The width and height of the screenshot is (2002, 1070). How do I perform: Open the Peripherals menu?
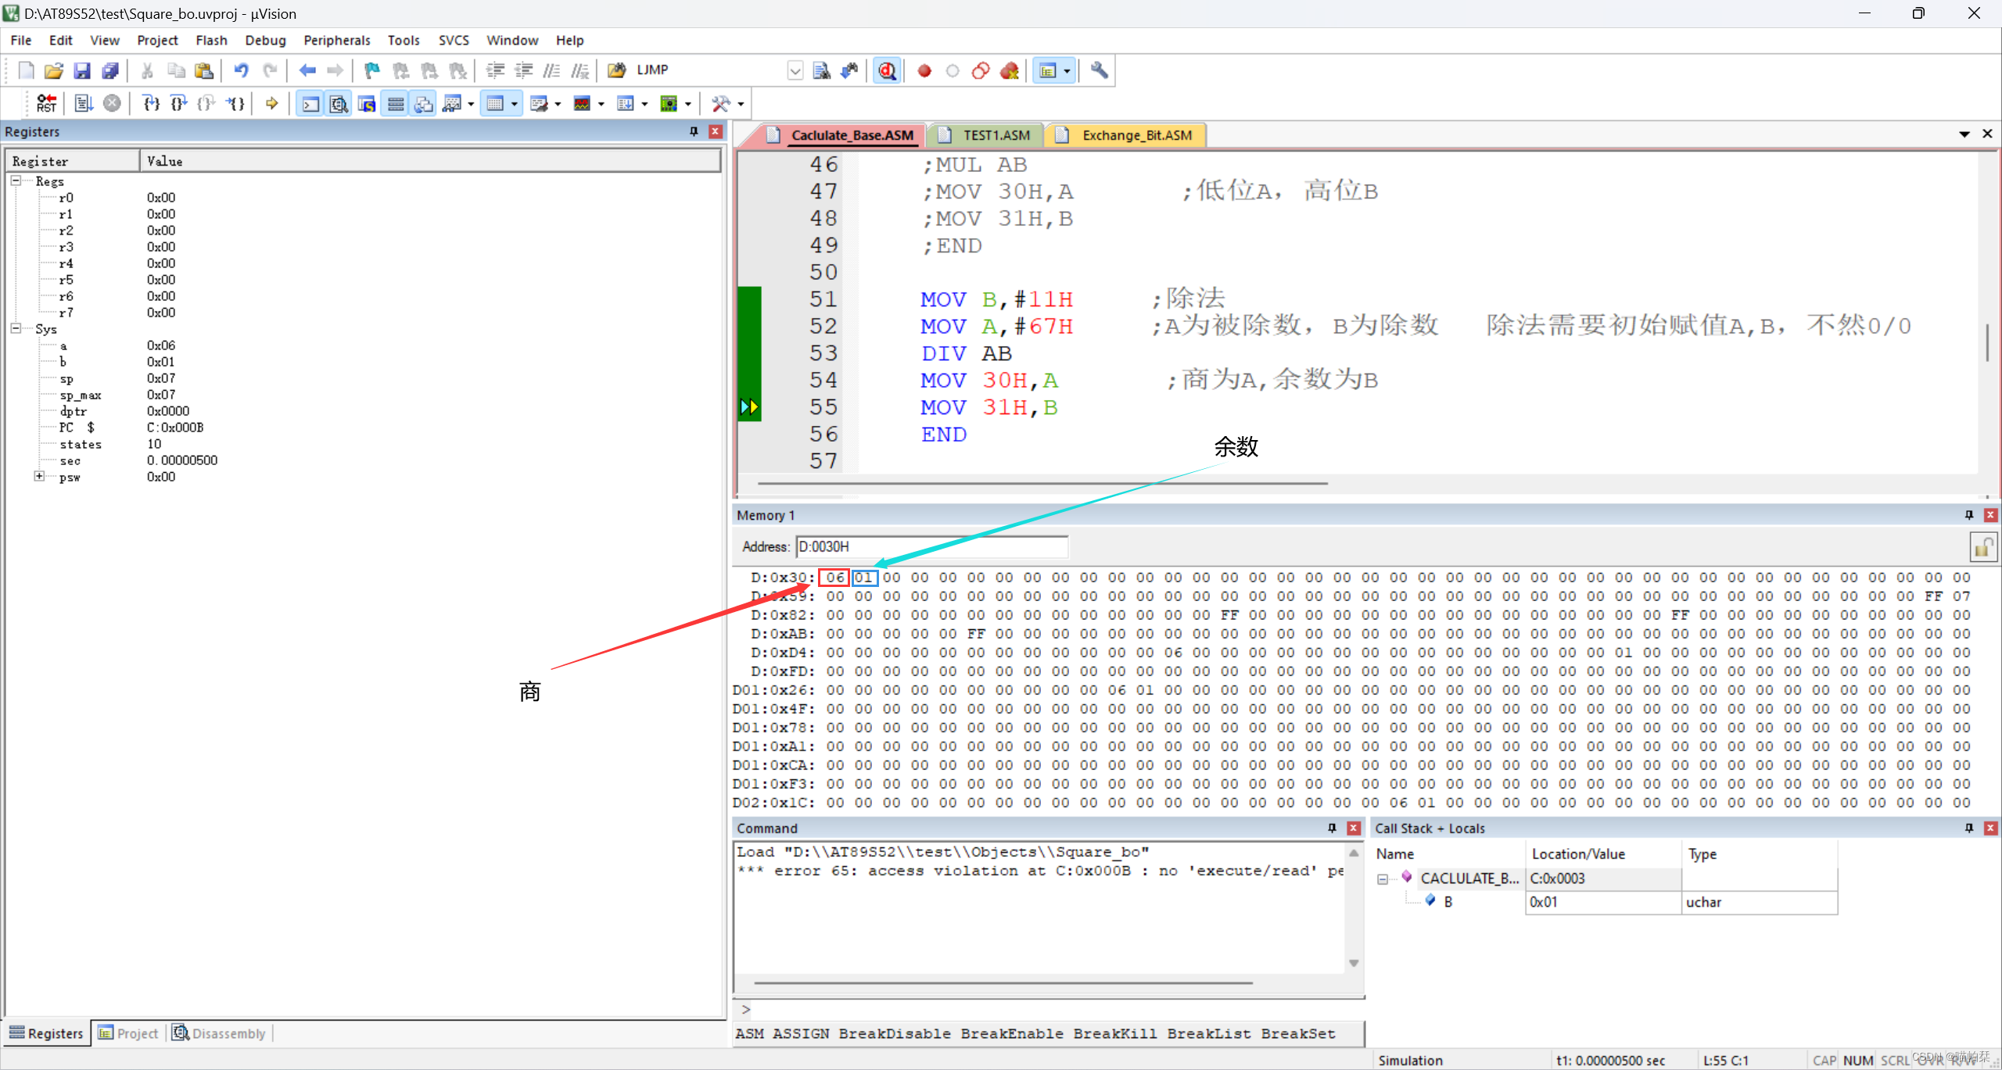tap(336, 40)
